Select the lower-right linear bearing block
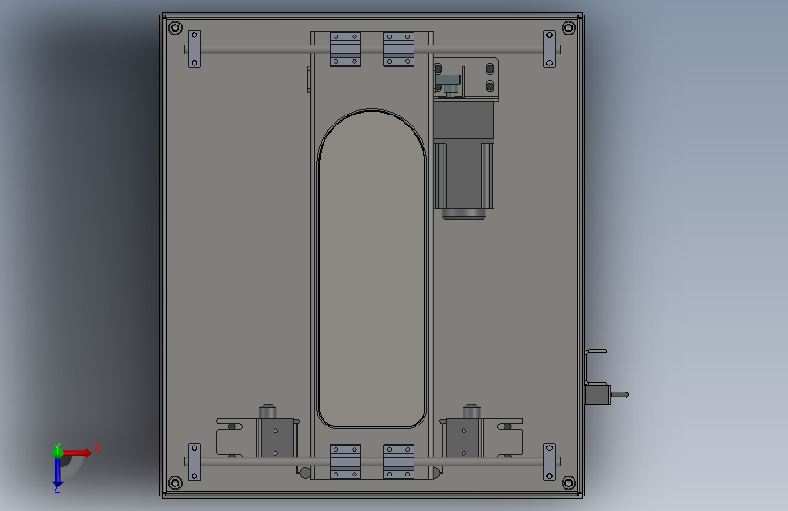 coord(398,461)
